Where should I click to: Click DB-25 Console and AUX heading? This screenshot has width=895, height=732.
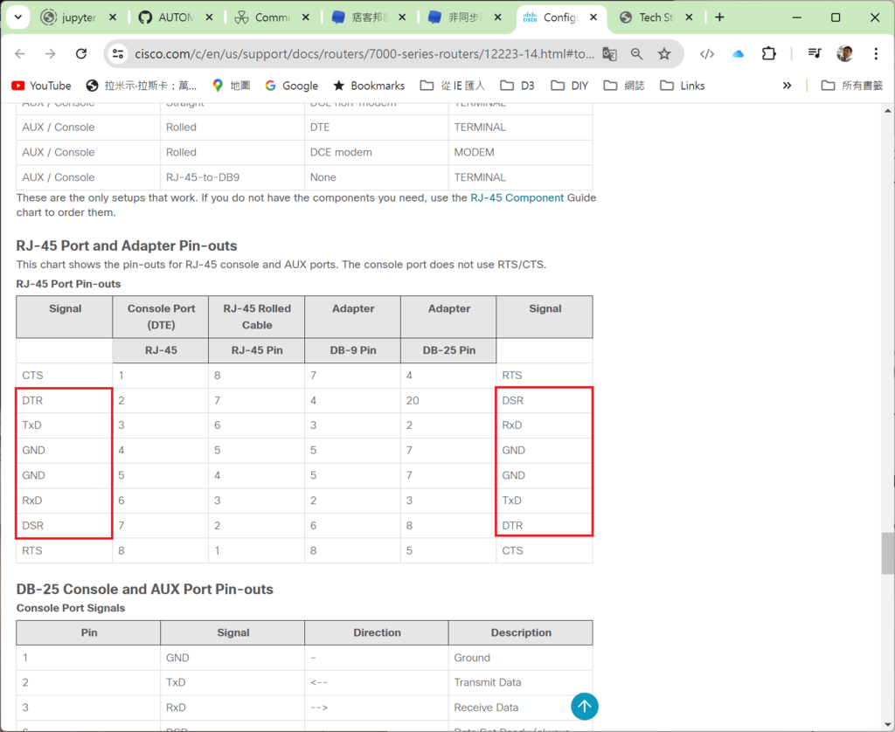(x=145, y=590)
